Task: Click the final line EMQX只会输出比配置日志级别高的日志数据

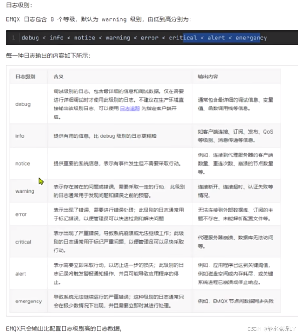Action: (64, 328)
